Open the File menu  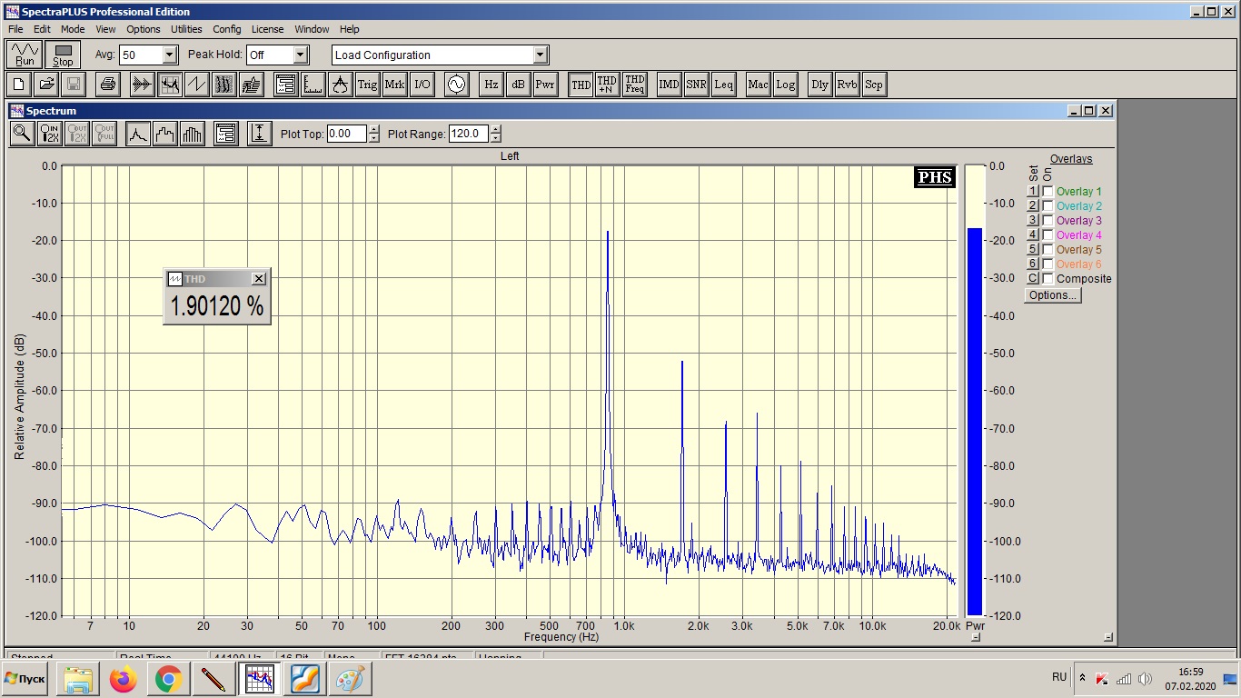tap(15, 29)
